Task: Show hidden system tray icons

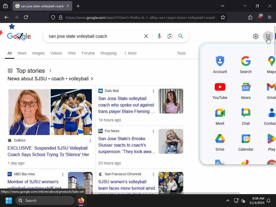Action: pos(227,201)
